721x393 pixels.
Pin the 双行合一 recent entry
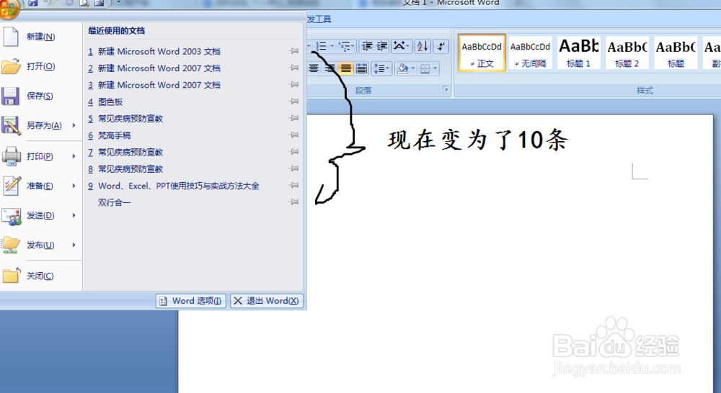pyautogui.click(x=294, y=202)
